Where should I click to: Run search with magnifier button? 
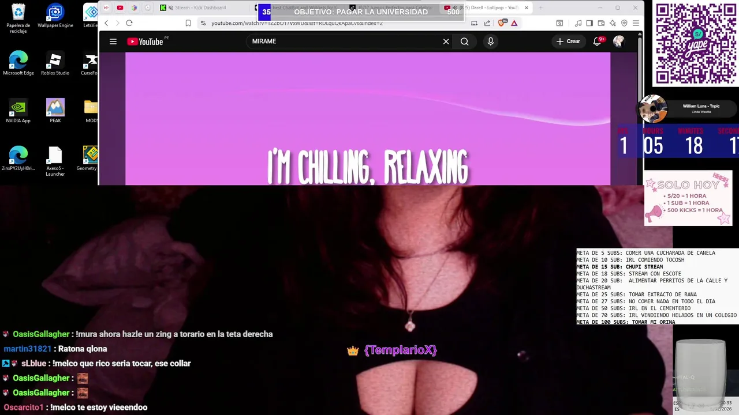click(464, 41)
